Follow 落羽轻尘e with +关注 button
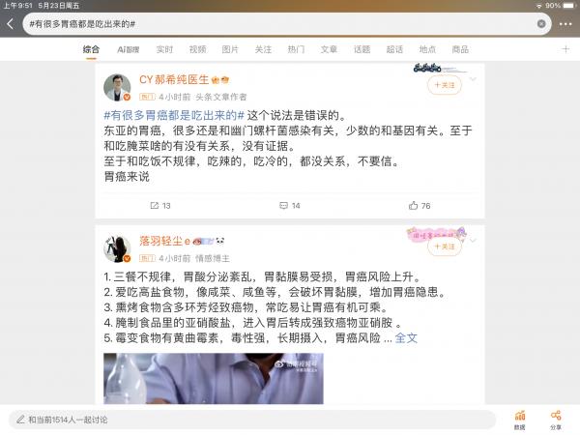Screen dimensions: 580x435 coord(445,246)
